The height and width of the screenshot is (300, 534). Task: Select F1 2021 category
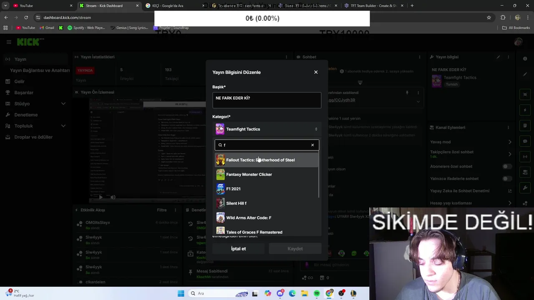point(267,189)
